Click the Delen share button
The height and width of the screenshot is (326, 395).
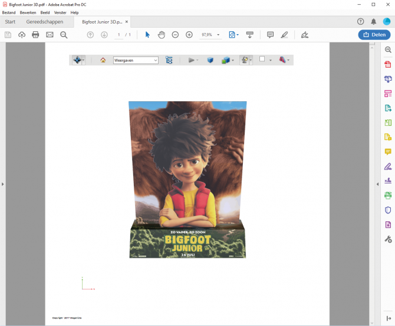(374, 35)
